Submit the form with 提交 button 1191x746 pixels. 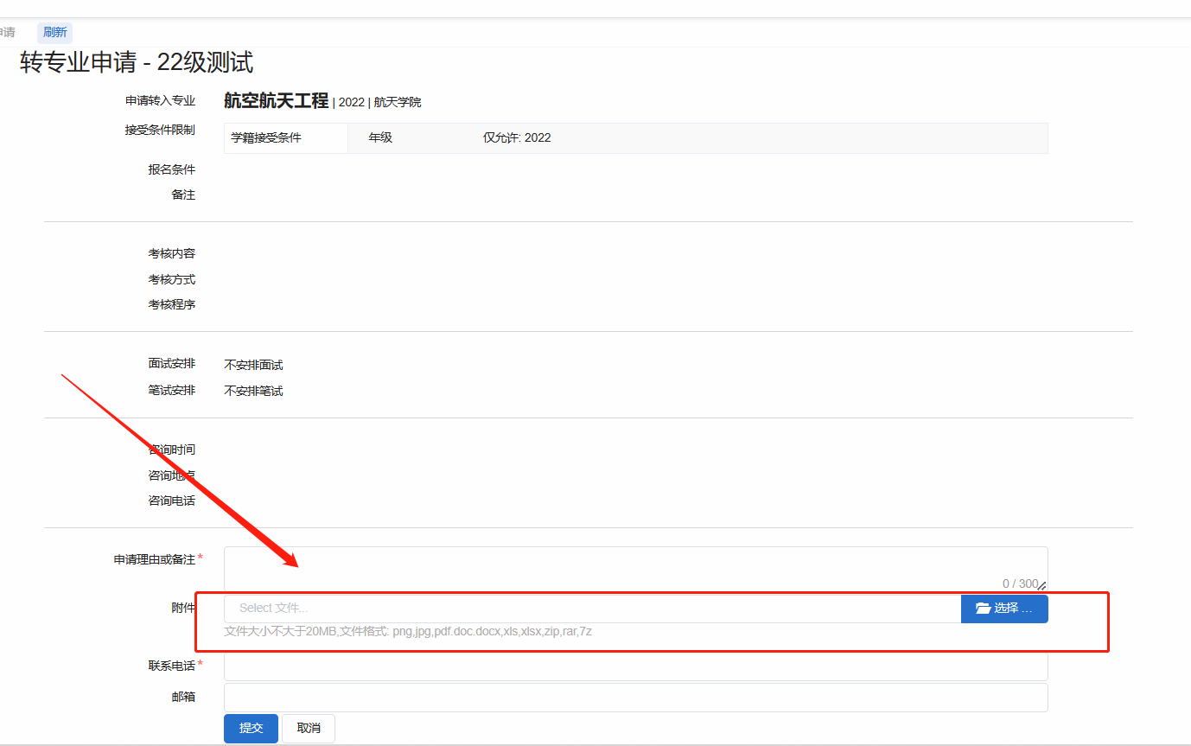tap(251, 729)
